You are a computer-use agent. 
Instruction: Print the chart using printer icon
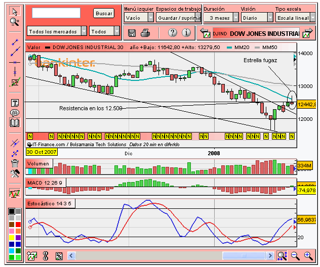click(145, 33)
